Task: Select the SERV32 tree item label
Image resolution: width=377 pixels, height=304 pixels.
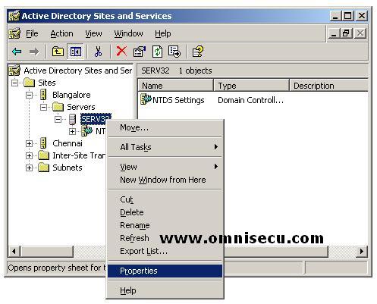Action: pos(96,119)
